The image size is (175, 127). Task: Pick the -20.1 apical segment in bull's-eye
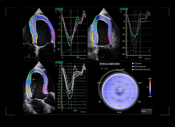pyautogui.click(x=119, y=87)
